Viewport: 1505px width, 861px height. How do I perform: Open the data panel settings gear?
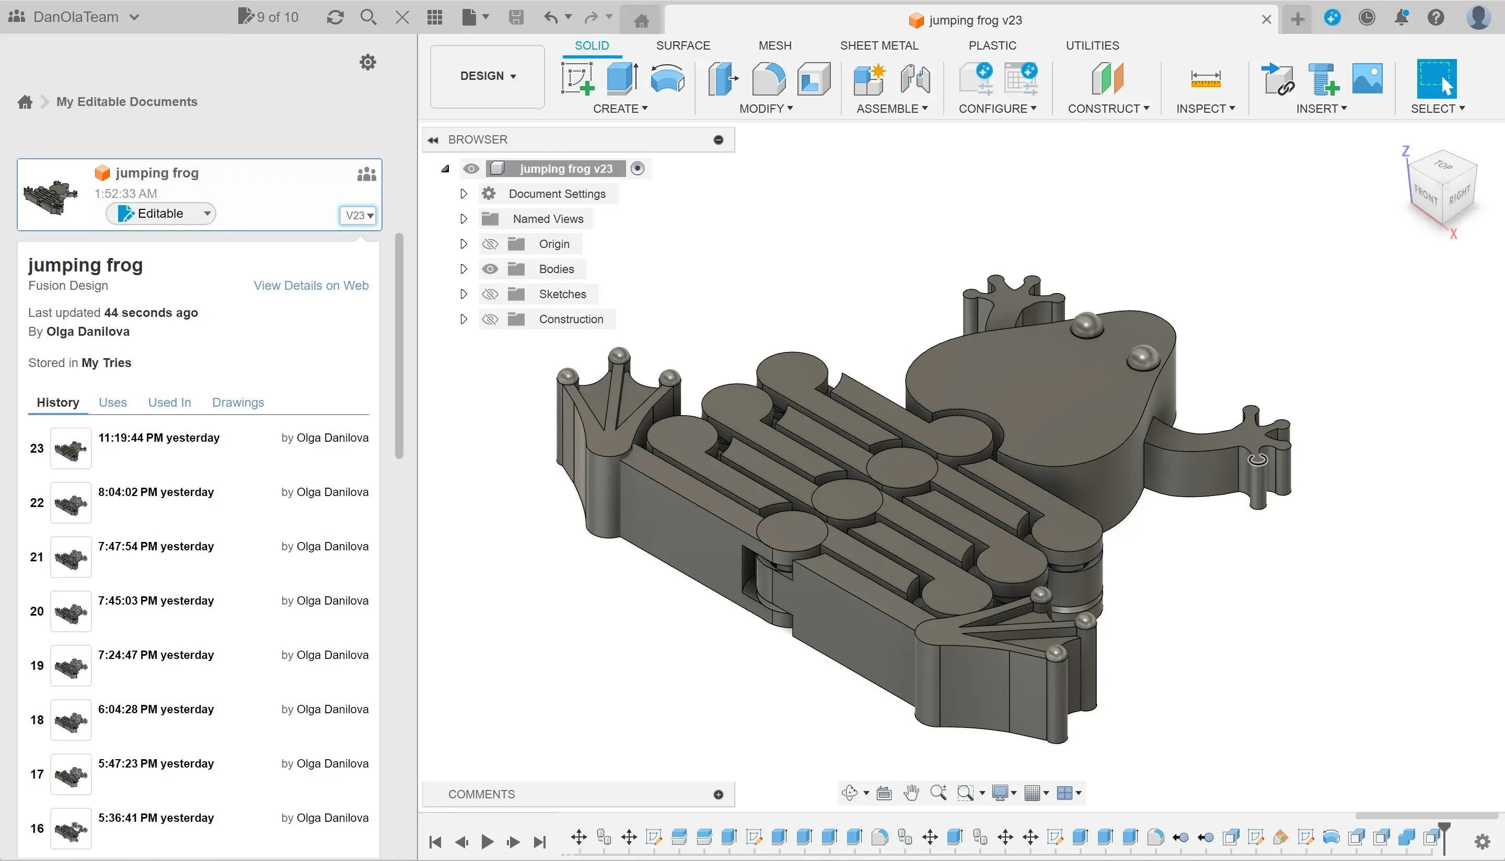(368, 62)
